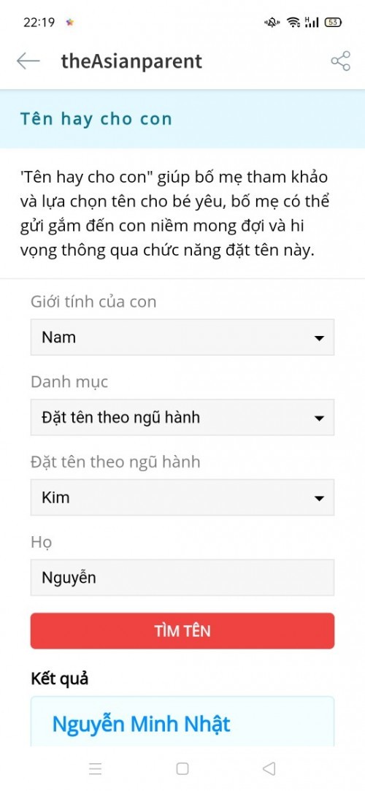Tap the Android recent apps icon
This screenshot has height=791, width=365.
point(96,768)
